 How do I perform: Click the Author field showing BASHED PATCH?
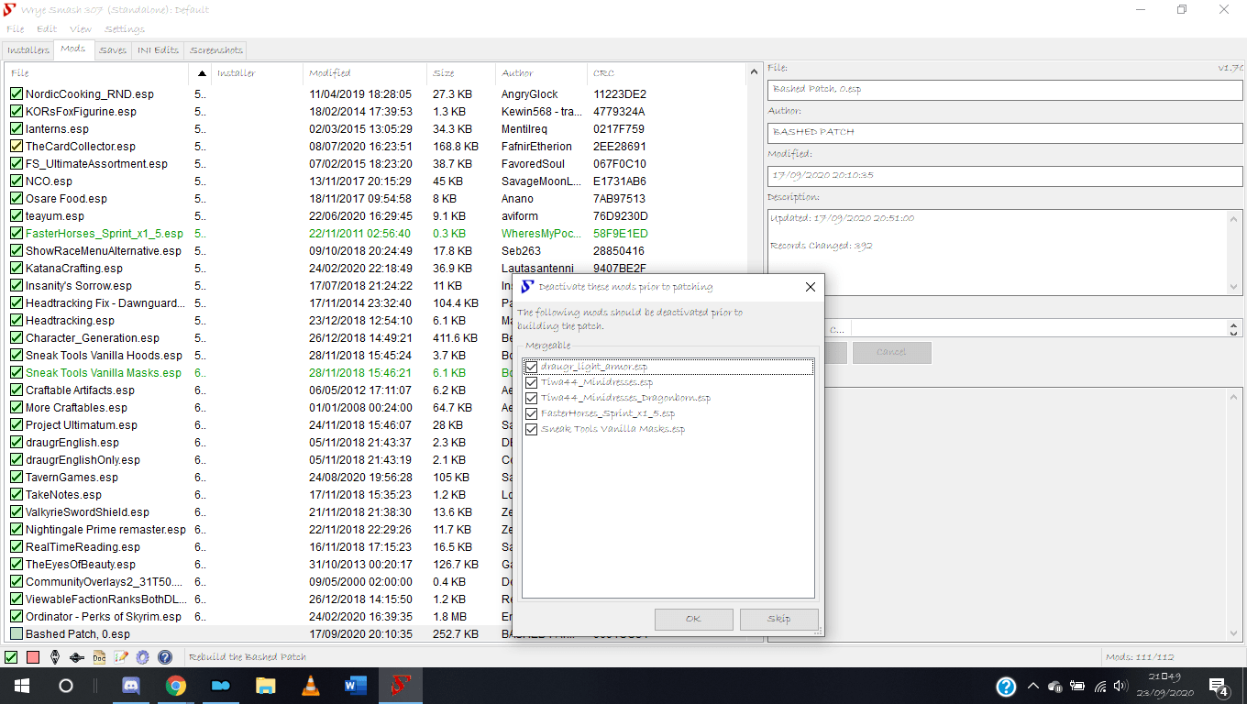(x=1005, y=132)
